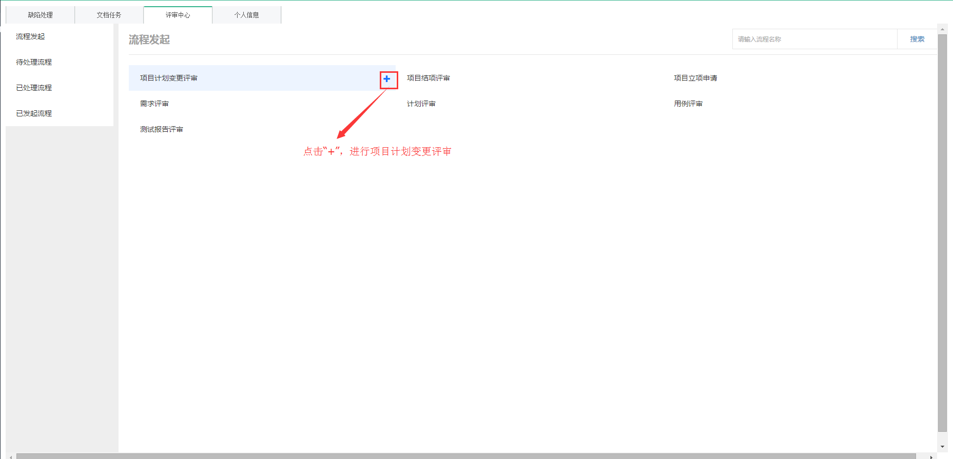This screenshot has width=953, height=459.
Task: Select the 项目计划变更评审 process
Action: tap(169, 78)
